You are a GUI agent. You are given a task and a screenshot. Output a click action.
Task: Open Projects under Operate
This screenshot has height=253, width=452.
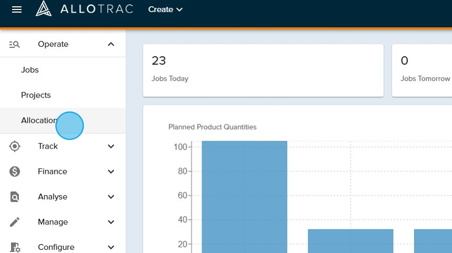(x=36, y=95)
